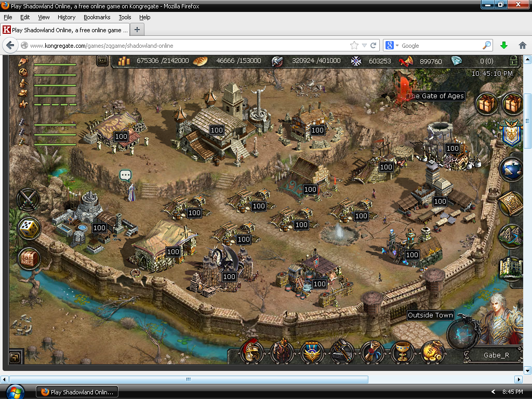Open the scroll-in-fist icon in bottom bar

(x=372, y=352)
